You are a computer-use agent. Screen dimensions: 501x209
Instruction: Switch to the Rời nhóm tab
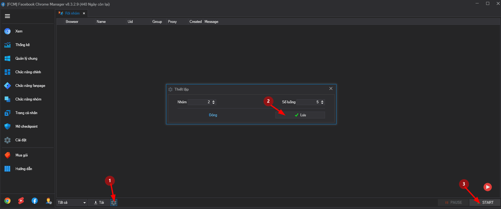coord(72,13)
